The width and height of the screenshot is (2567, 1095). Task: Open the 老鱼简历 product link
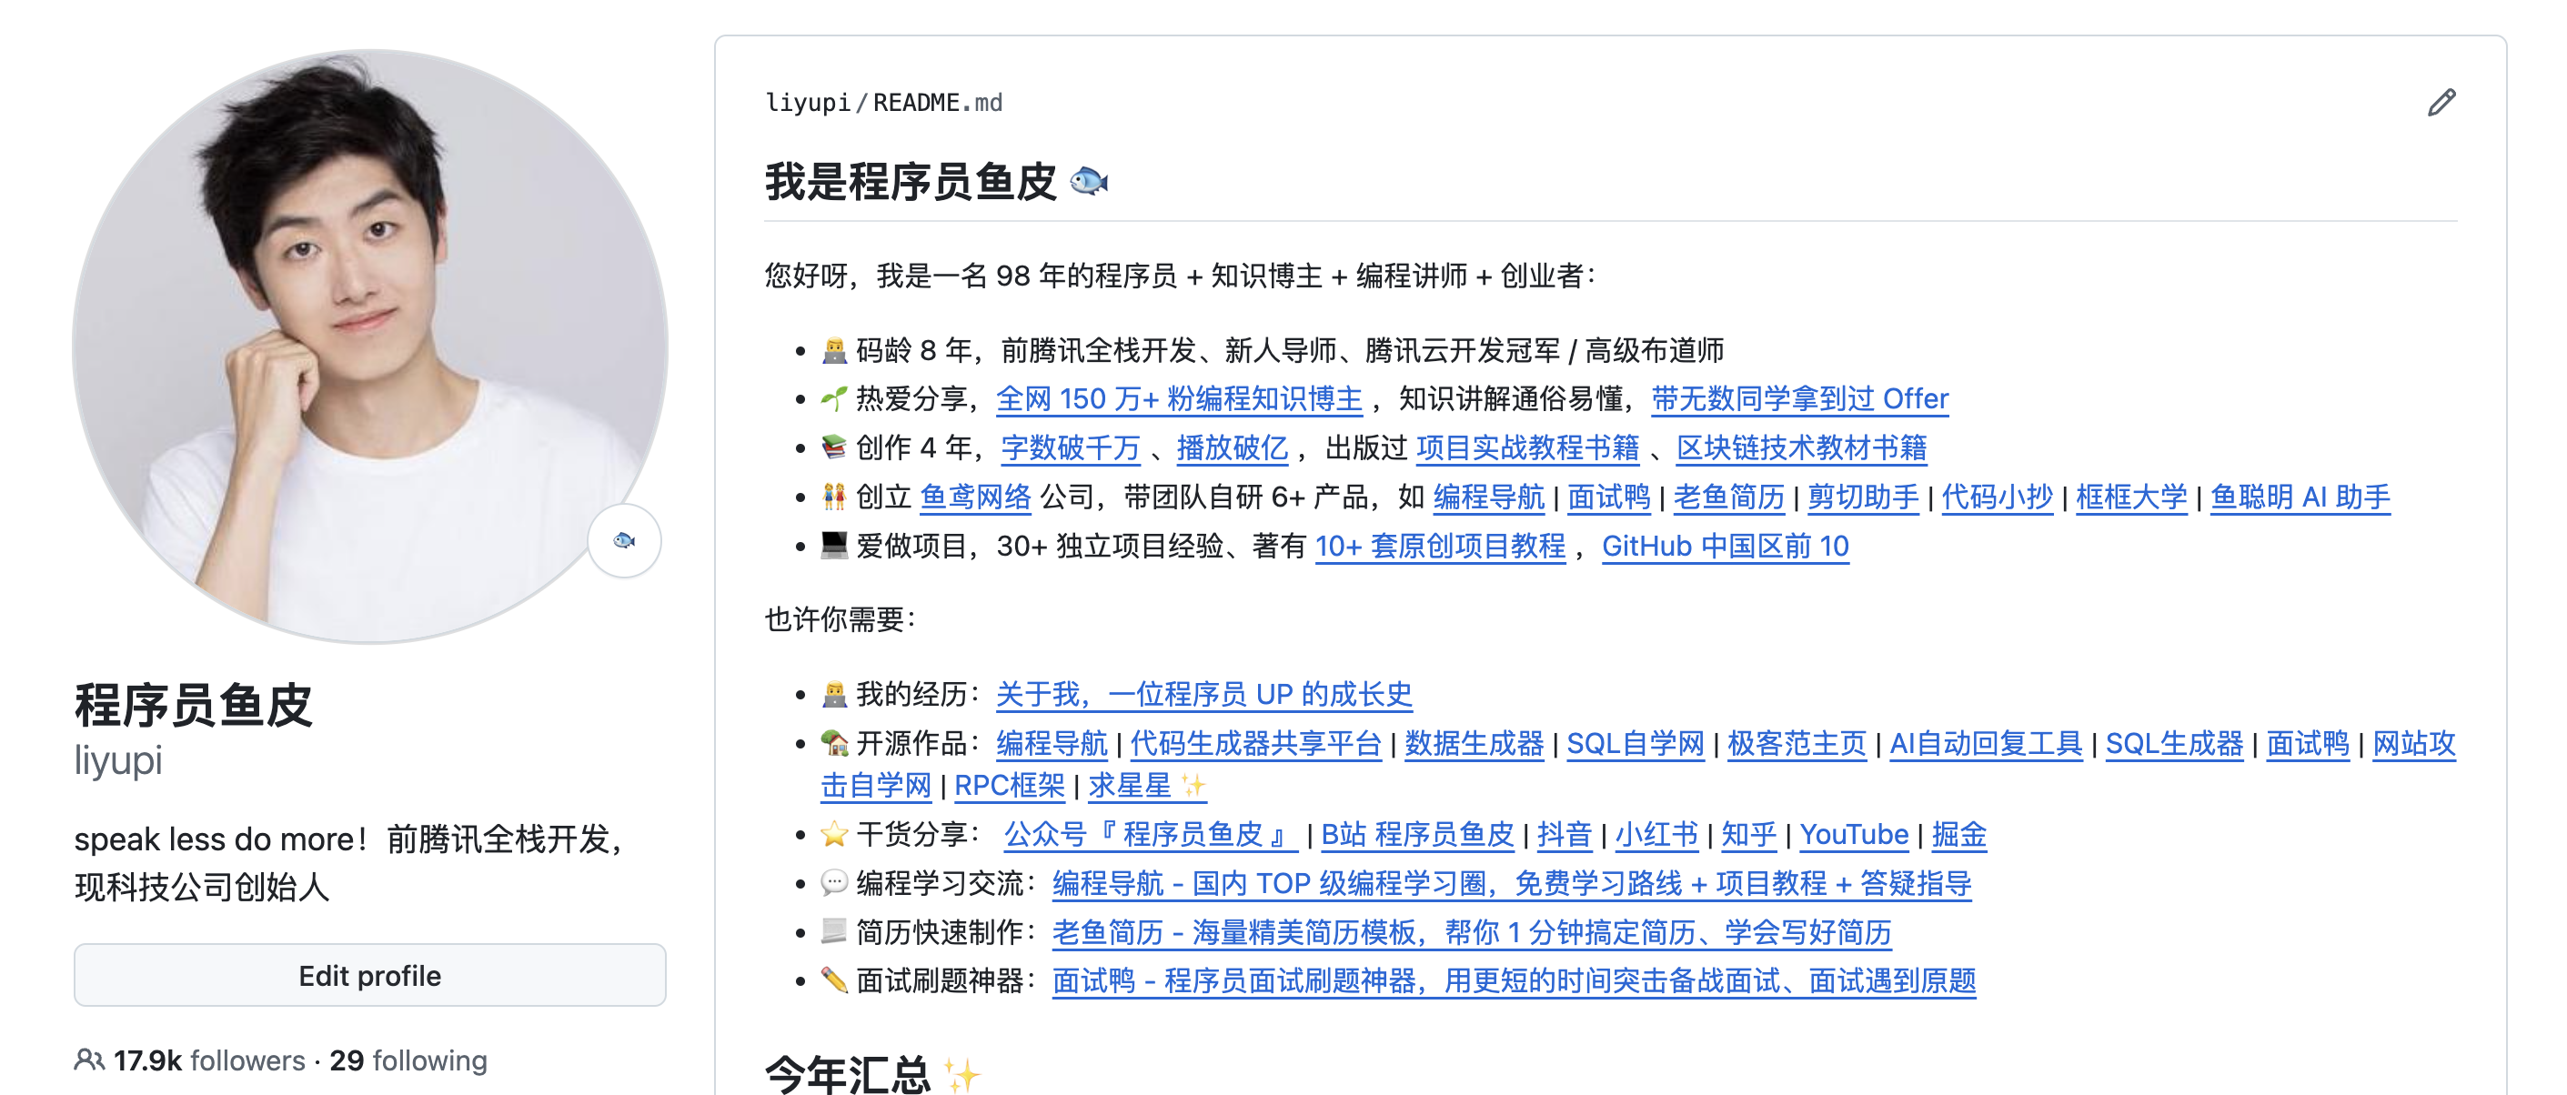[1729, 497]
